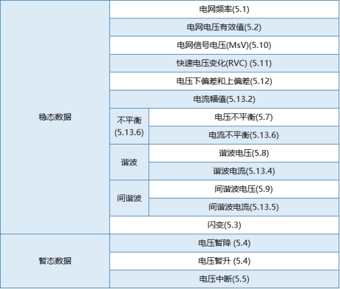340x289 pixels.
Task: Select 电压中断(5.5) row
Action: point(225,279)
